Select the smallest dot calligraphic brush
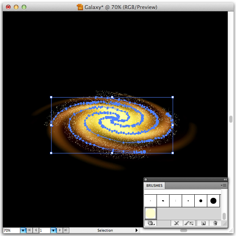This screenshot has width=236, height=236. 150,201
